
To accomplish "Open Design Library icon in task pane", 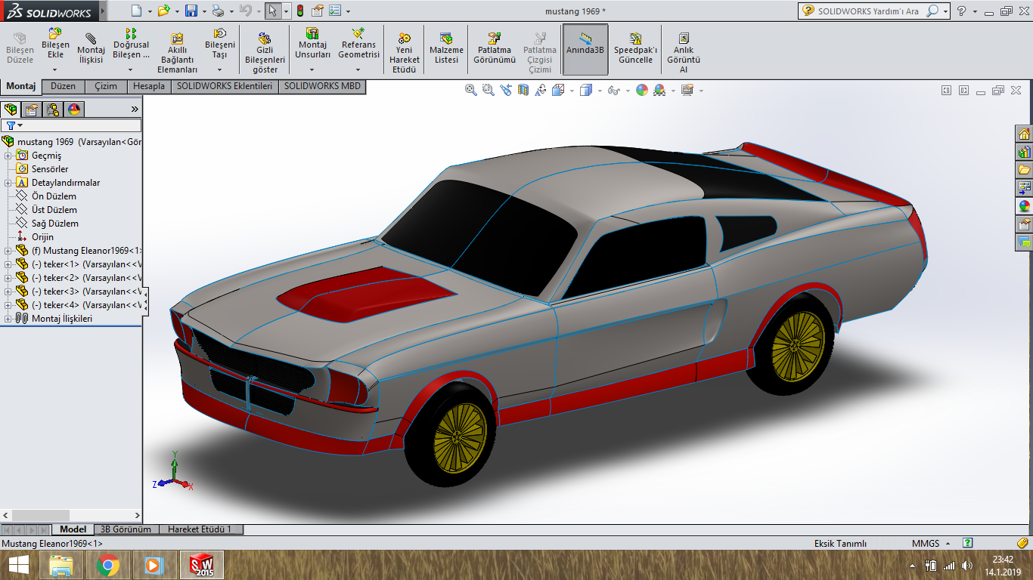I will point(1025,152).
